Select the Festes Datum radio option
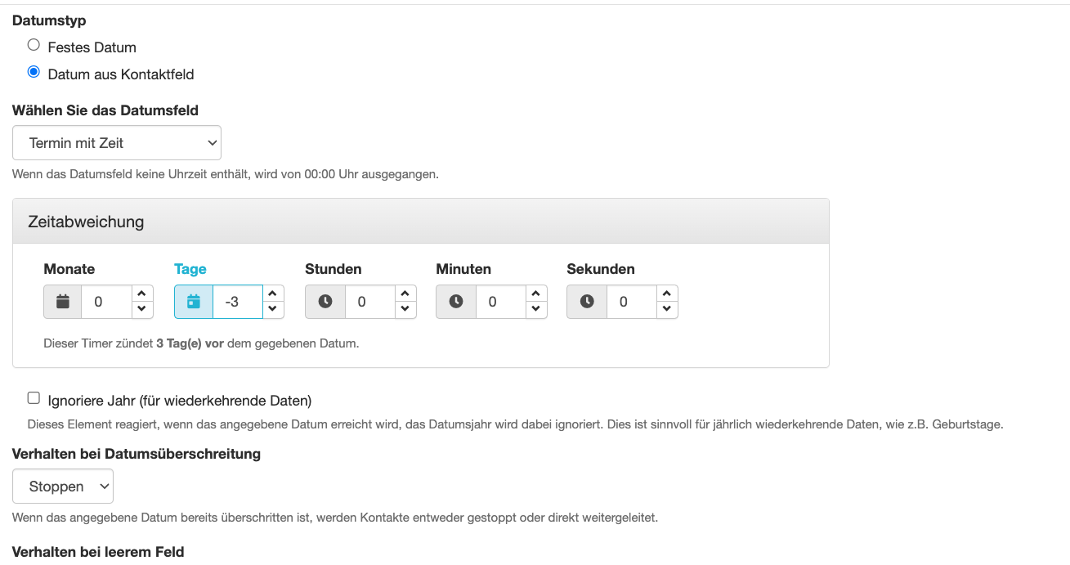This screenshot has height=565, width=1070. [x=34, y=44]
